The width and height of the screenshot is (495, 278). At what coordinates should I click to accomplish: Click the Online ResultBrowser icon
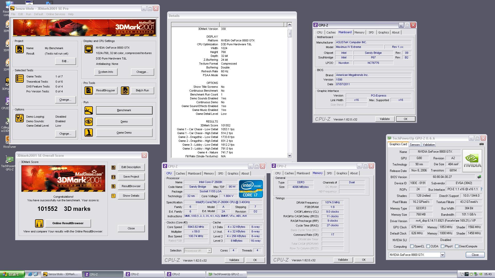(39, 223)
